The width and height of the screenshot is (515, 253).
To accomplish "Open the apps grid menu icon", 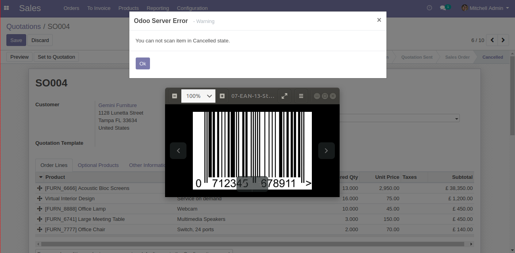I will tap(6, 8).
